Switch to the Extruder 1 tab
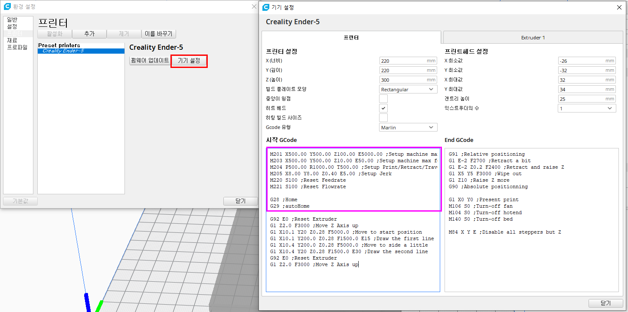 click(533, 38)
